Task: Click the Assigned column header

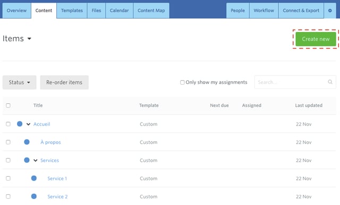Action: (251, 105)
